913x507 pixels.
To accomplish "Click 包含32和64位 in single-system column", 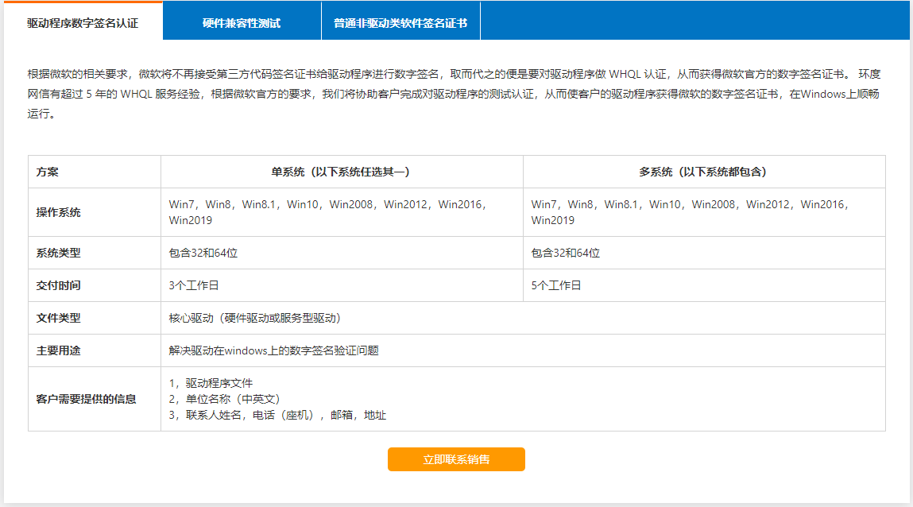I will coord(203,253).
